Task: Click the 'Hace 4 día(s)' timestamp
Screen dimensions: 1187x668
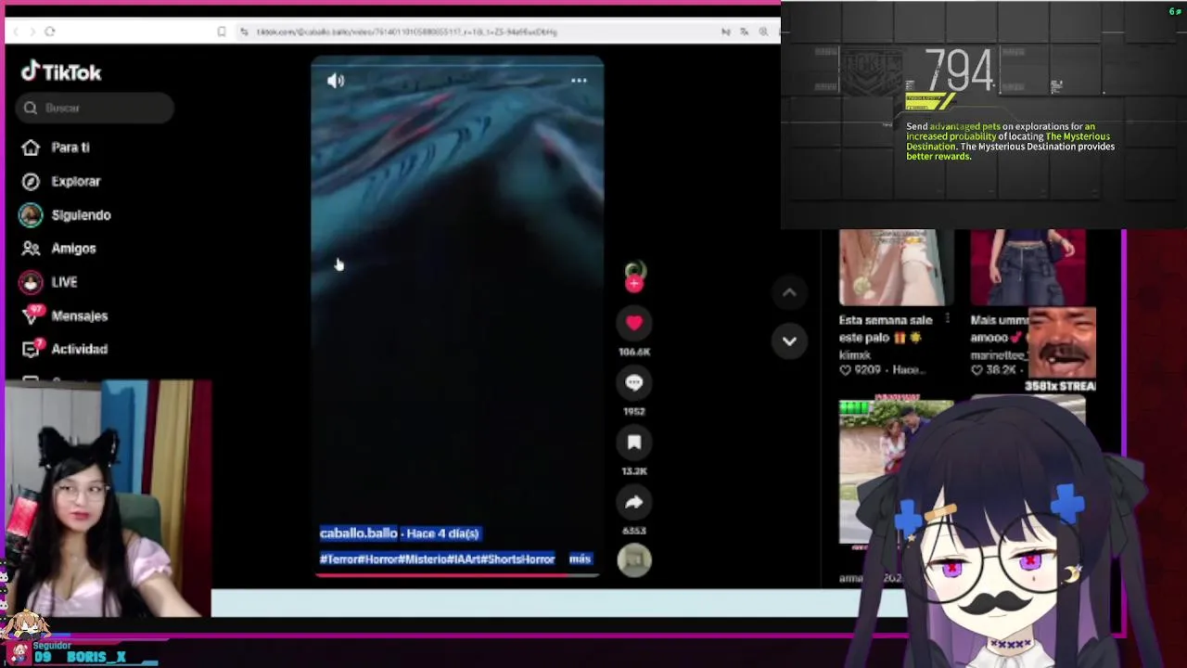Action: tap(442, 533)
